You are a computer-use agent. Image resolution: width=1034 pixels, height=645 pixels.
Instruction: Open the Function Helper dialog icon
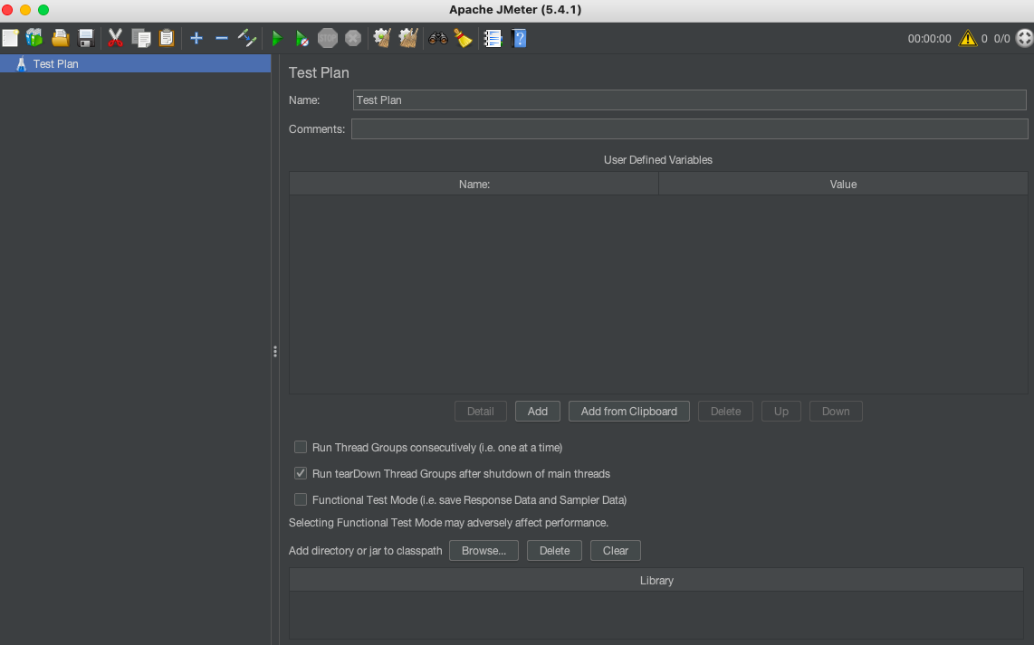coord(493,38)
